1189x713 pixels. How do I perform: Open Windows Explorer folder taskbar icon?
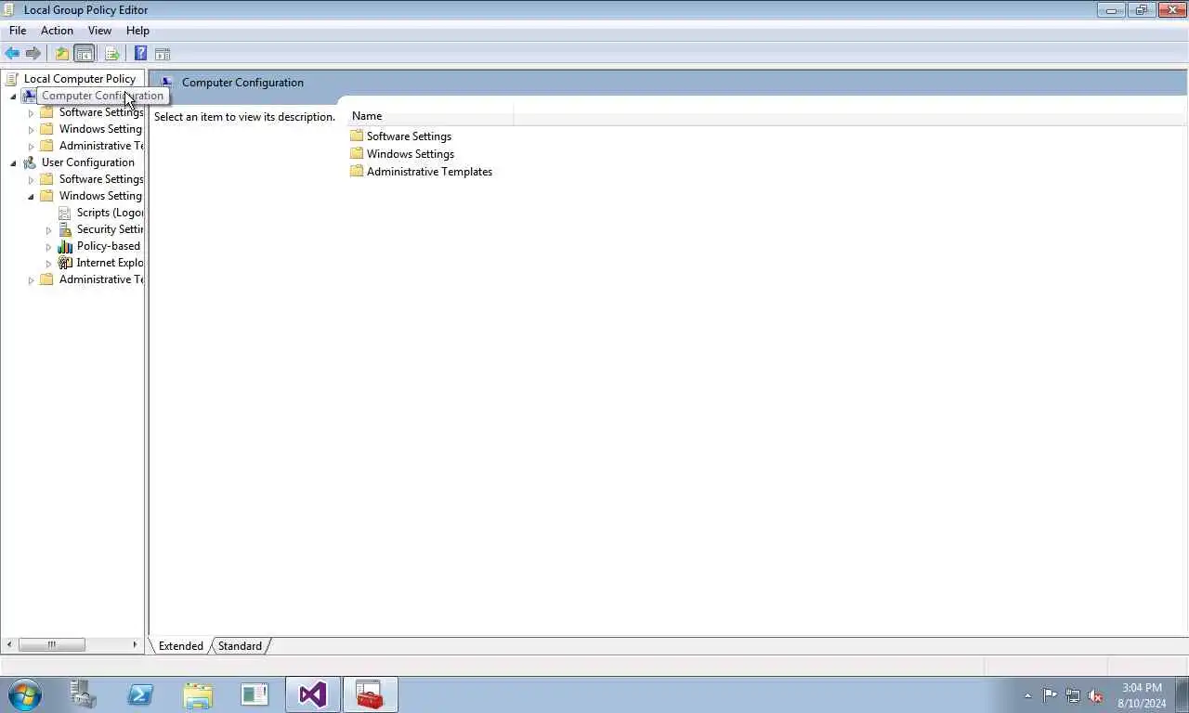click(198, 694)
